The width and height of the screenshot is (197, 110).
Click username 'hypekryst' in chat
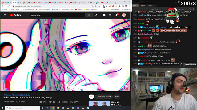[x=142, y=15]
